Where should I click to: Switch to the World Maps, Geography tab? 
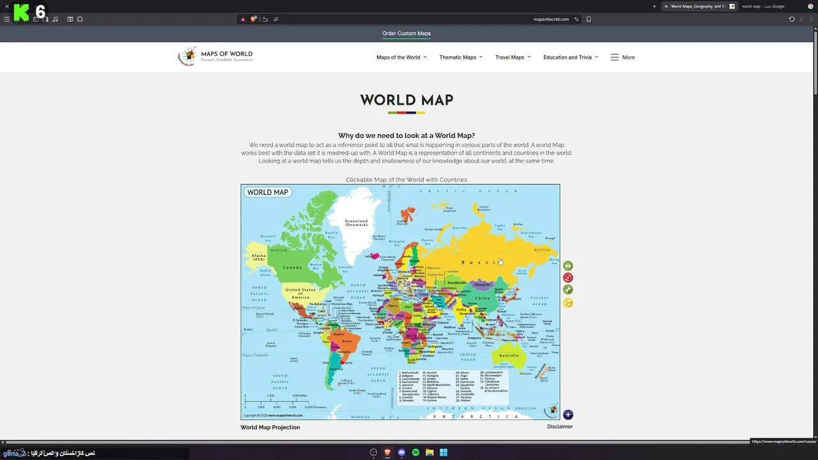pos(698,6)
